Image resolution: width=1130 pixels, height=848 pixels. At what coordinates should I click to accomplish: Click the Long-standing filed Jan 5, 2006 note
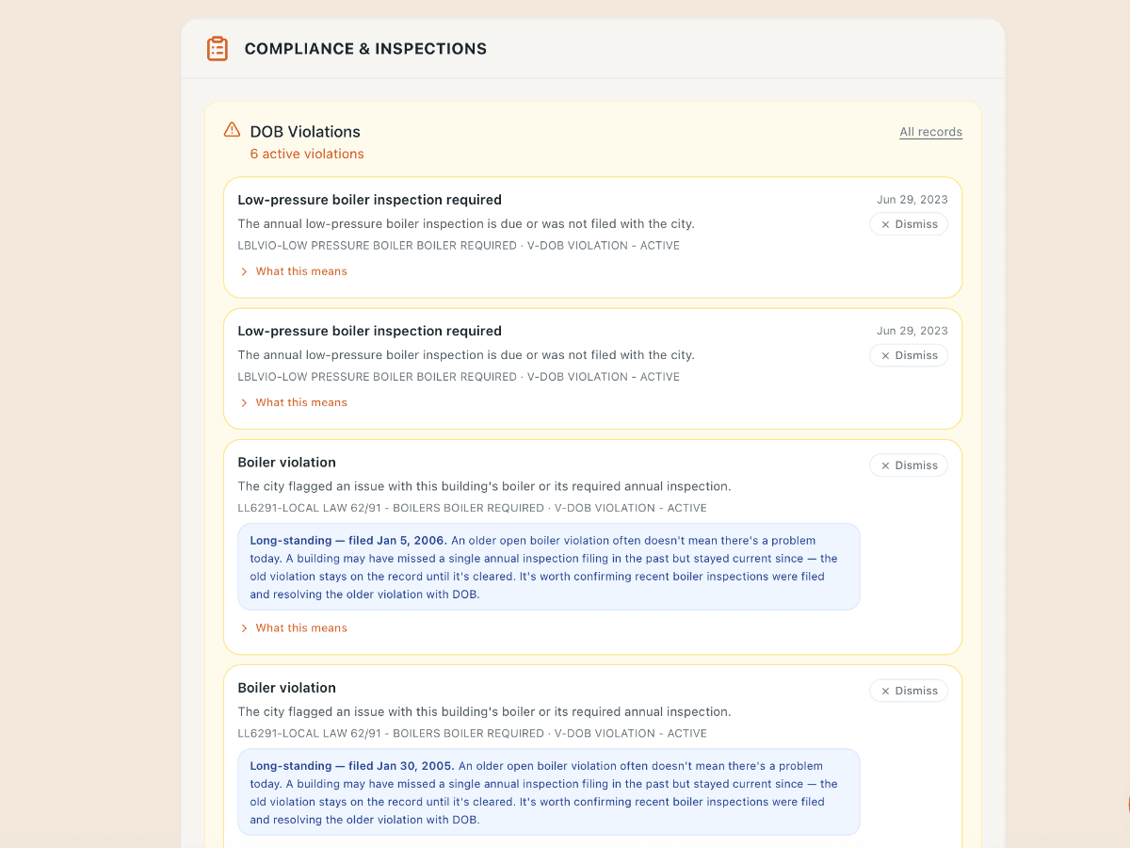point(549,567)
